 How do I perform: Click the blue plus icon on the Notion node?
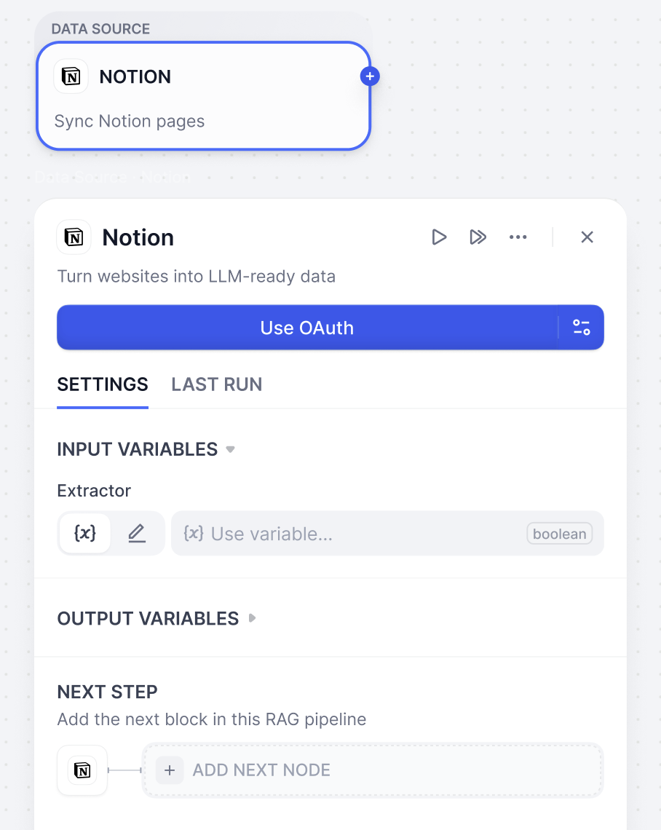pyautogui.click(x=370, y=76)
